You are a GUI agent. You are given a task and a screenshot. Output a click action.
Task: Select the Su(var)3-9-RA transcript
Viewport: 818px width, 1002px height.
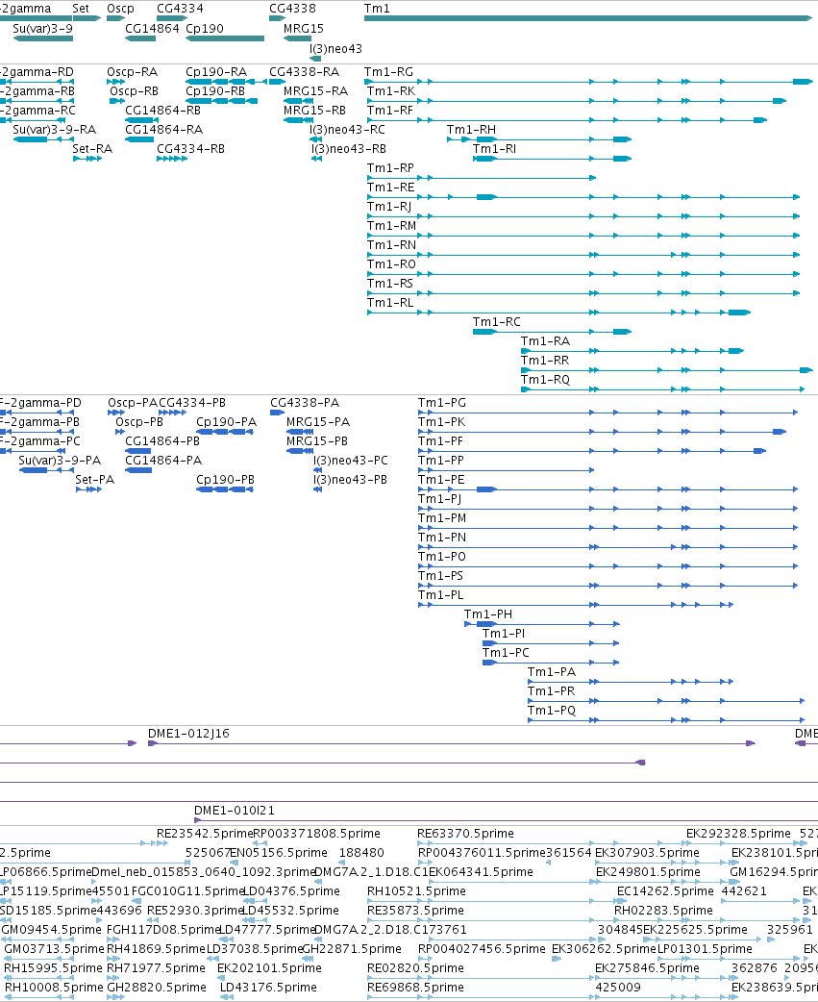pos(54,129)
